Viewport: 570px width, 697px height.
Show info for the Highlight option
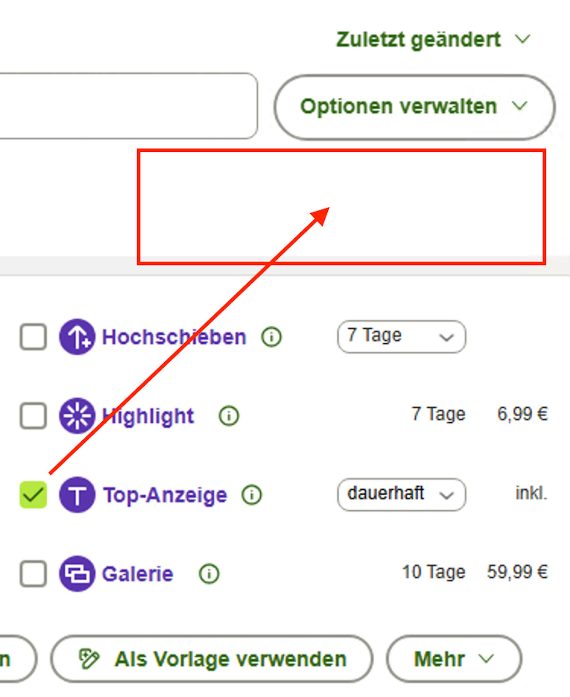[x=229, y=416]
